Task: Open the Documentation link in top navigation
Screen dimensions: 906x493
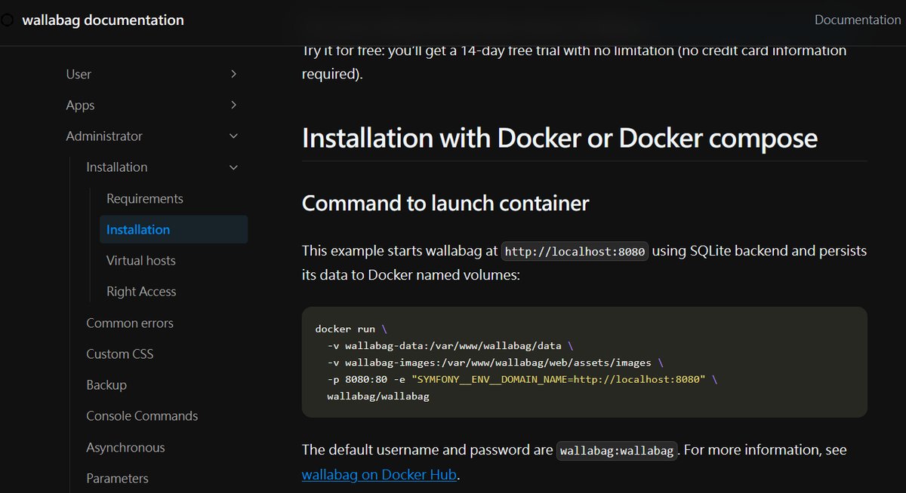Action: click(x=857, y=20)
